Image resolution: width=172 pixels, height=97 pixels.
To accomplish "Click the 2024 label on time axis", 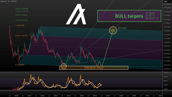I will pos(69,96).
